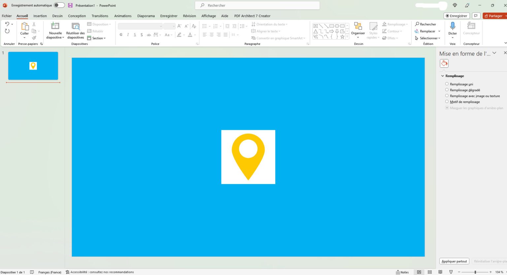The height and width of the screenshot is (275, 507).
Task: Select slide 1 thumbnail
Action: [33, 65]
